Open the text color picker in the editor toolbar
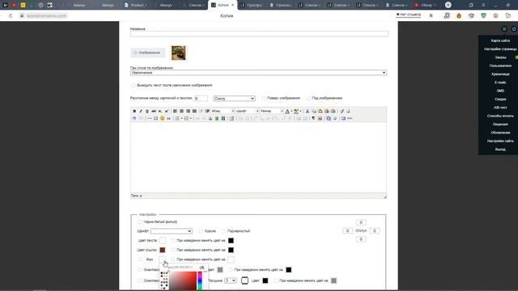 [x=287, y=112]
